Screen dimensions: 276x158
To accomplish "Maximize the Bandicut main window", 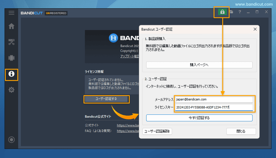I will coord(257,12).
